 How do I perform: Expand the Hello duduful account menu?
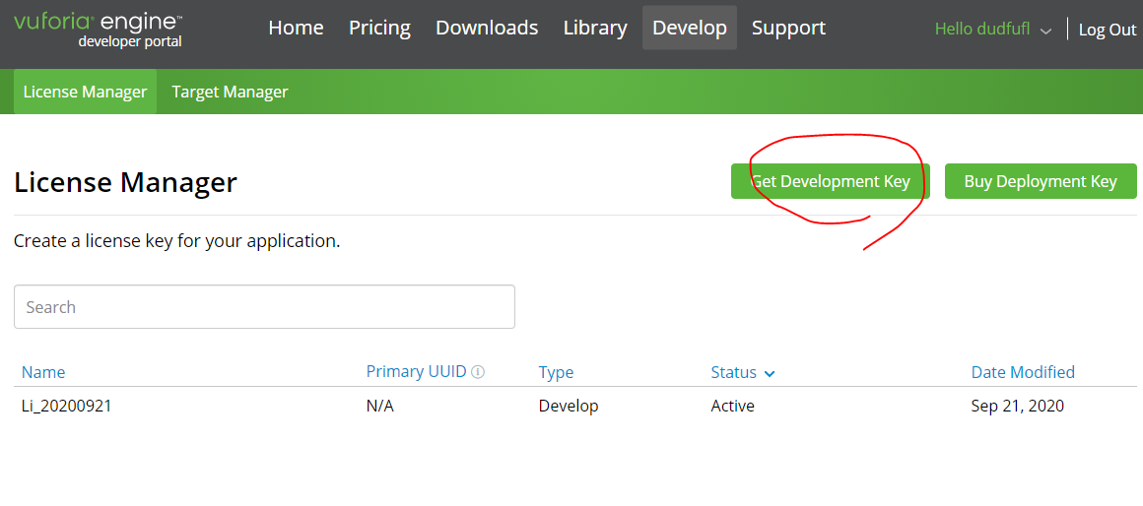tap(993, 30)
